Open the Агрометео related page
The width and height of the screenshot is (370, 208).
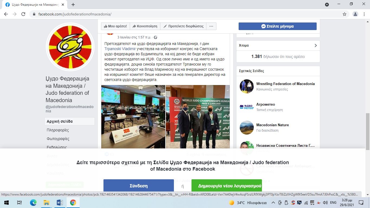[266, 104]
